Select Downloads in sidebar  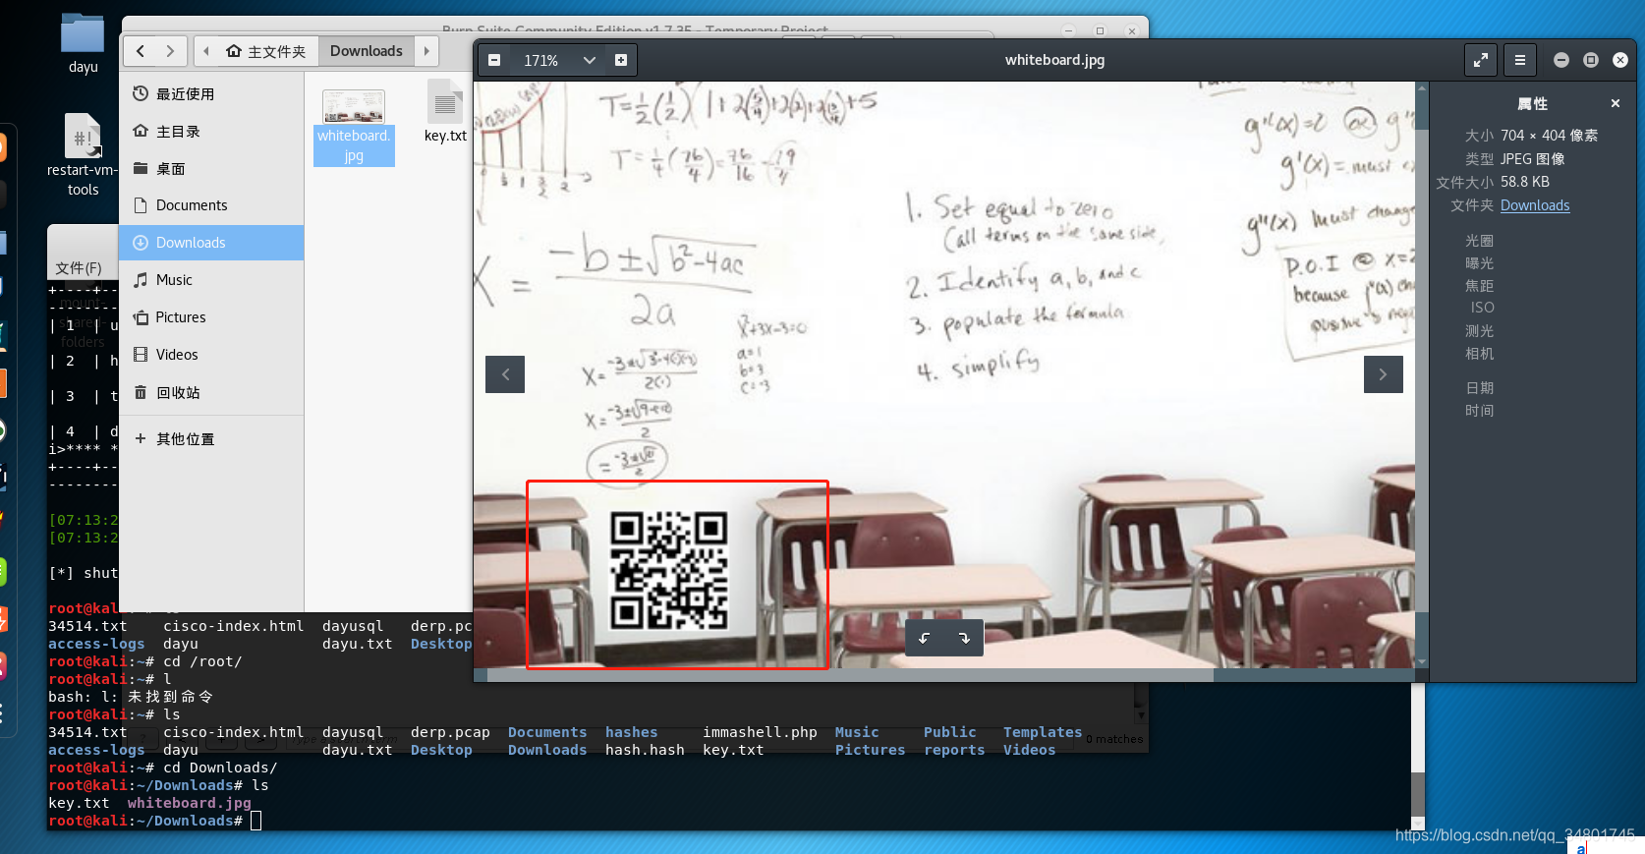211,243
